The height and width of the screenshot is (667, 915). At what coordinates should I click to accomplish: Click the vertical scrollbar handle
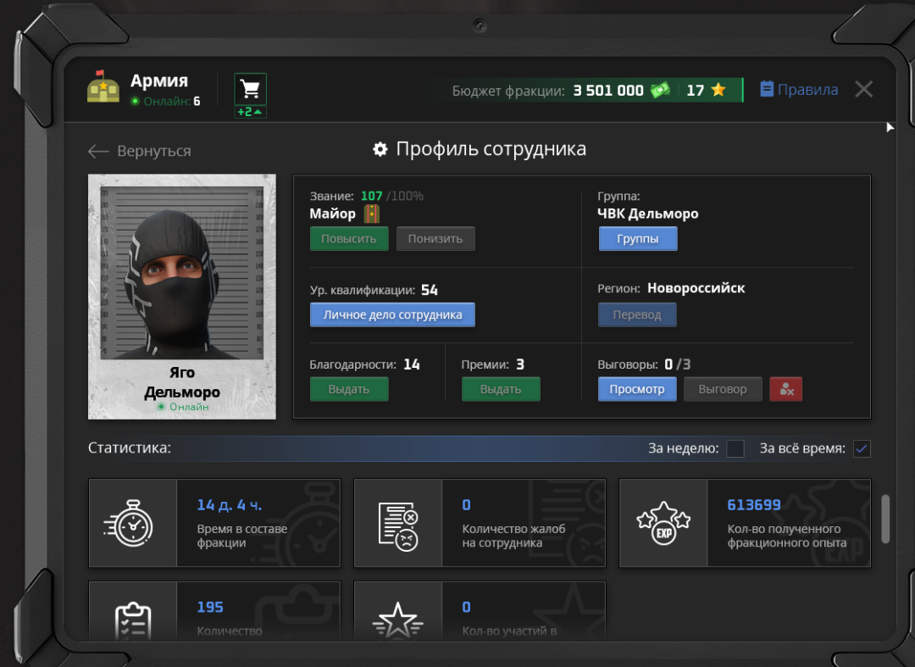tap(886, 519)
